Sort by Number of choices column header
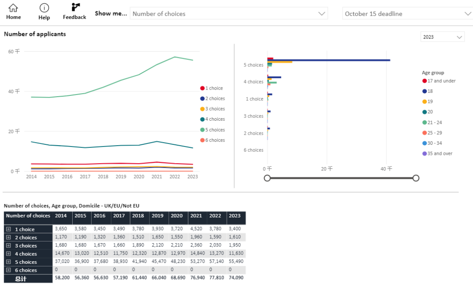This screenshot has height=290, width=473. coord(28,216)
